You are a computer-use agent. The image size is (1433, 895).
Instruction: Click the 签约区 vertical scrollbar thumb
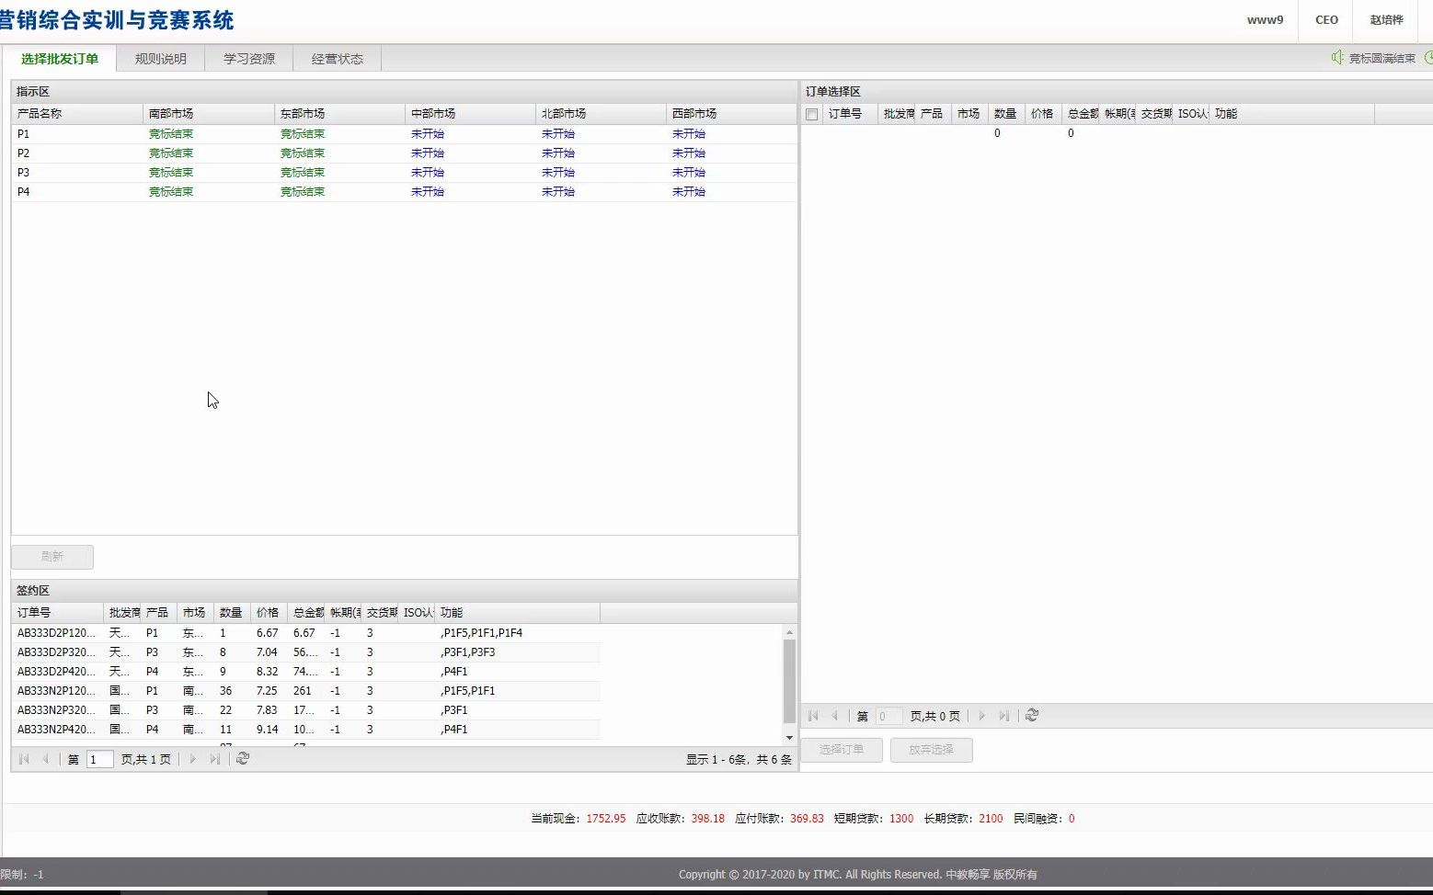coord(789,681)
